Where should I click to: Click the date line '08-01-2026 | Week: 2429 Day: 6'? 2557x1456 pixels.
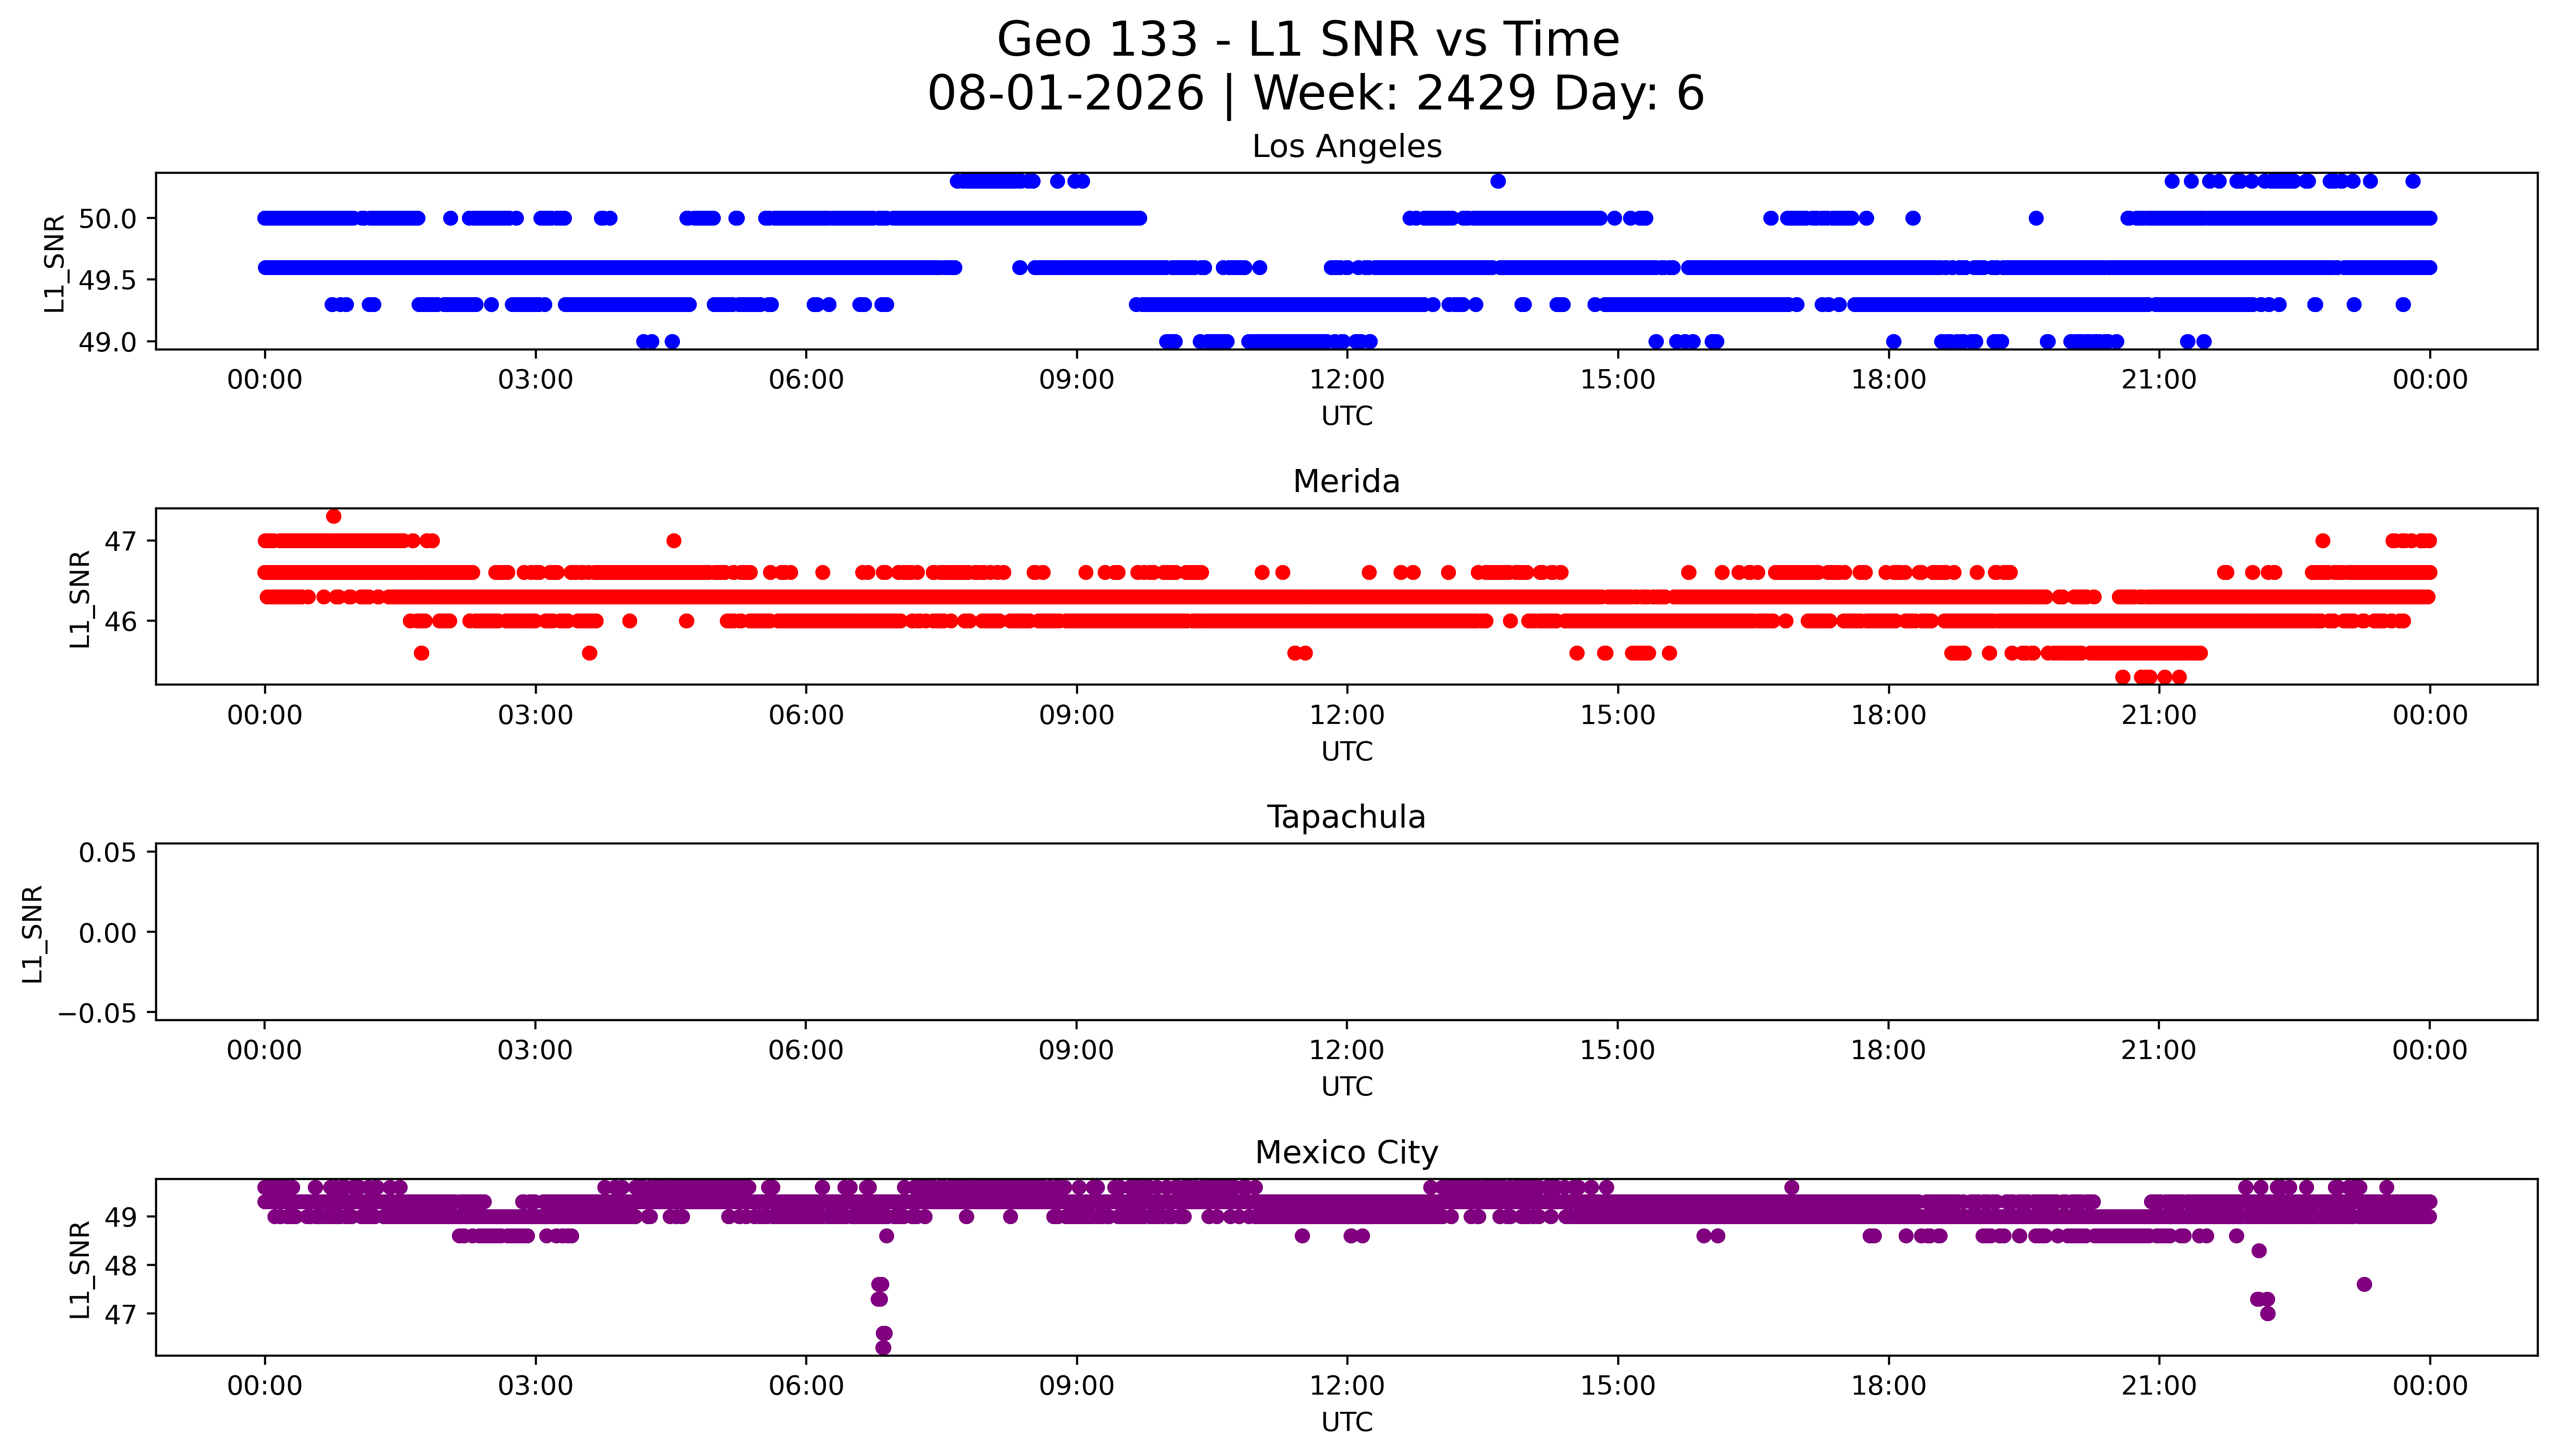(x=1315, y=94)
